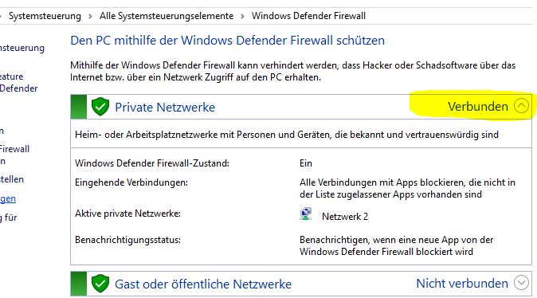Open the breadcrumb arrow after Systemsteuerung

pos(90,16)
